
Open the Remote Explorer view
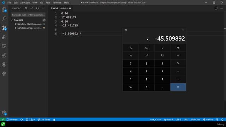(x=4, y=46)
